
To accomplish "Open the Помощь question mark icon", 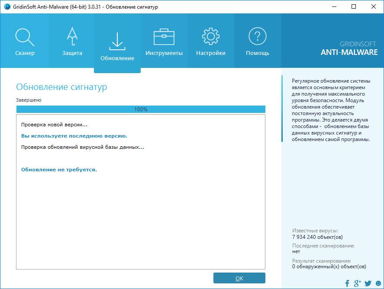I will 258,36.
